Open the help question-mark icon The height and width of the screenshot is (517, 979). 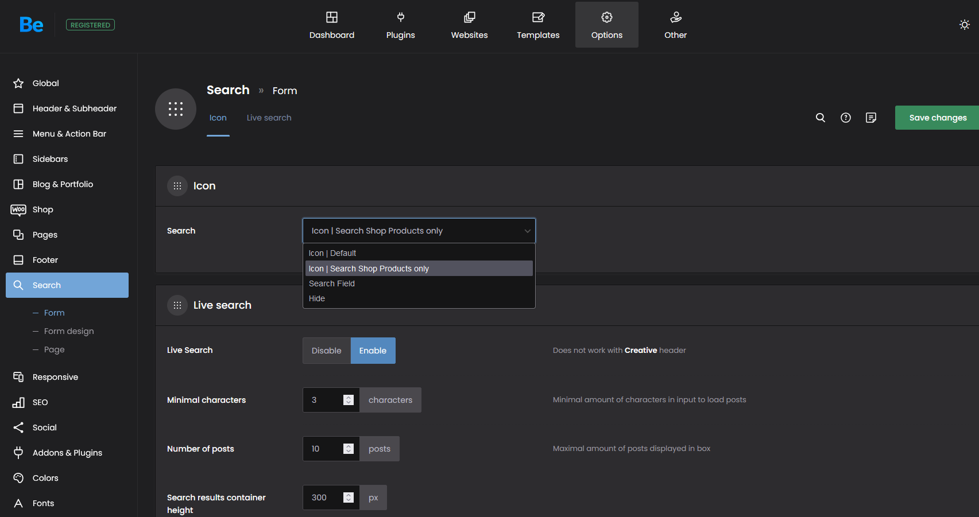846,118
